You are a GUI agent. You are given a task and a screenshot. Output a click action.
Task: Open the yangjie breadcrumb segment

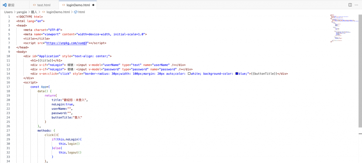tap(22, 12)
